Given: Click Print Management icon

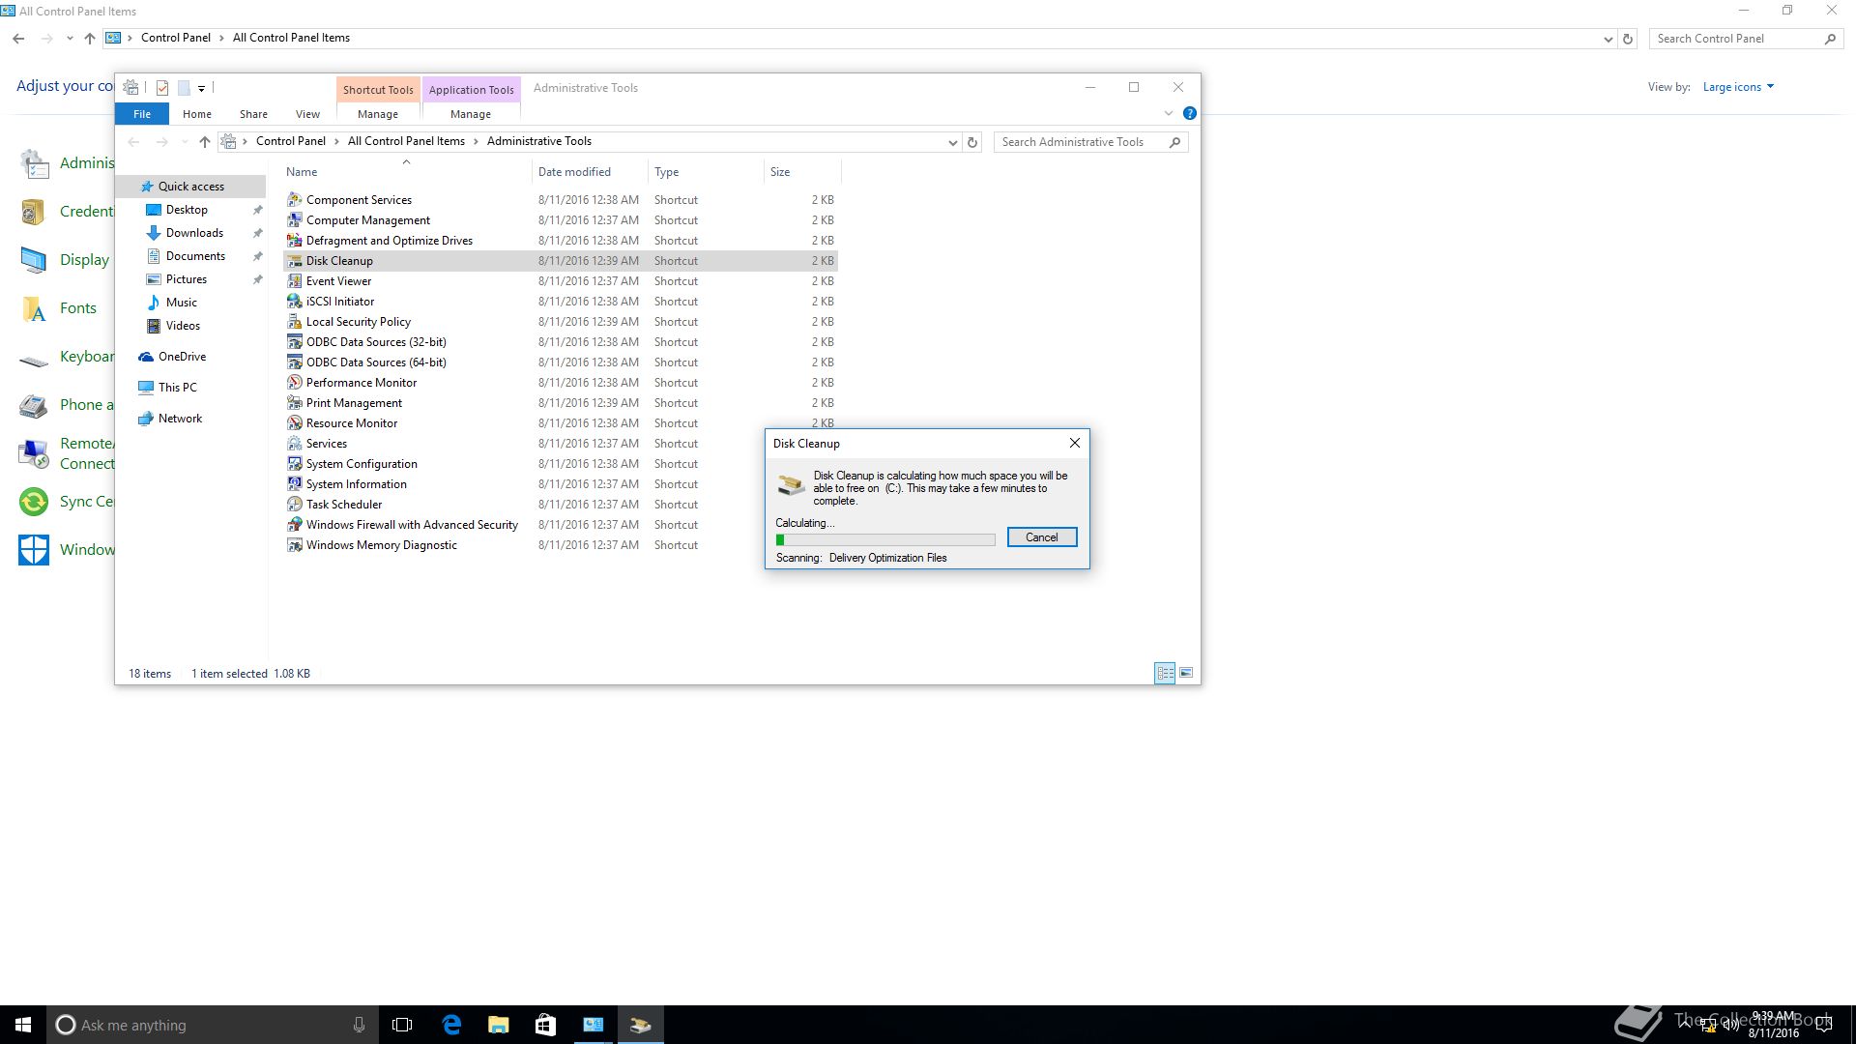Looking at the screenshot, I should pyautogui.click(x=295, y=402).
